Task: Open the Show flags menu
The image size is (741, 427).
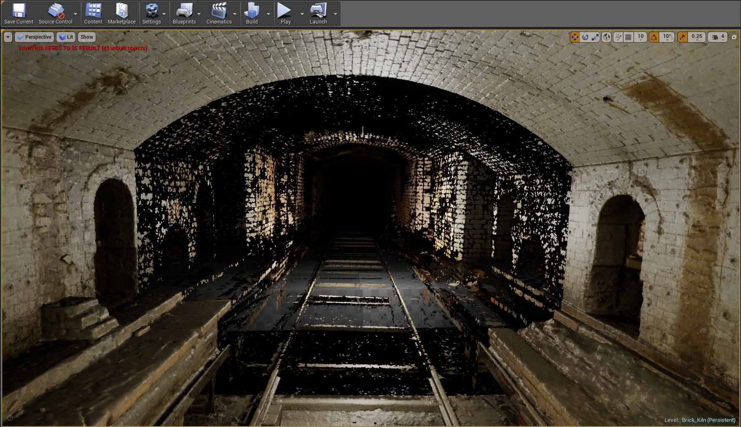Action: coord(86,37)
